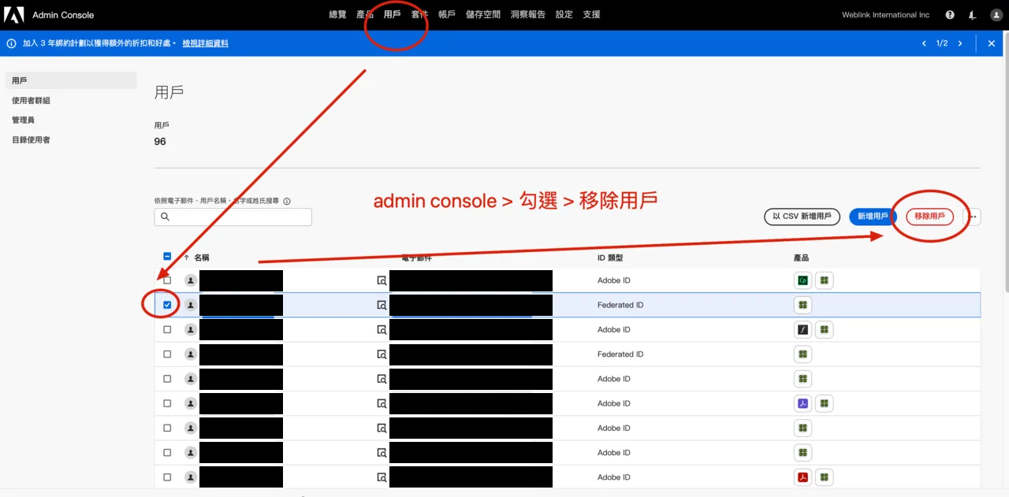1009x497 pixels.
Task: Open the 檢視詳細資料 link in the banner
Action: point(205,43)
